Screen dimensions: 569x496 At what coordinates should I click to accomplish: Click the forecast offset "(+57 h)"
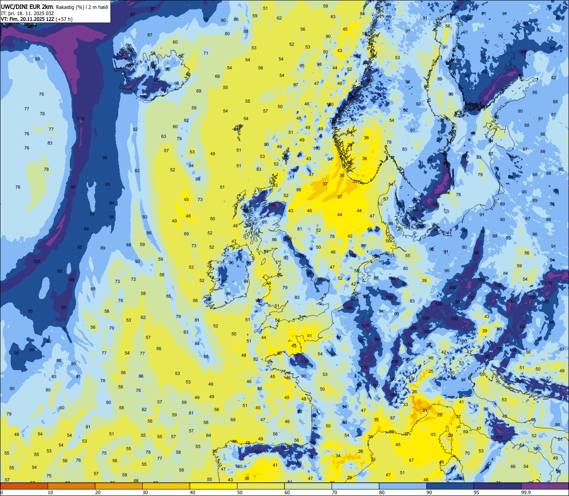(x=64, y=19)
